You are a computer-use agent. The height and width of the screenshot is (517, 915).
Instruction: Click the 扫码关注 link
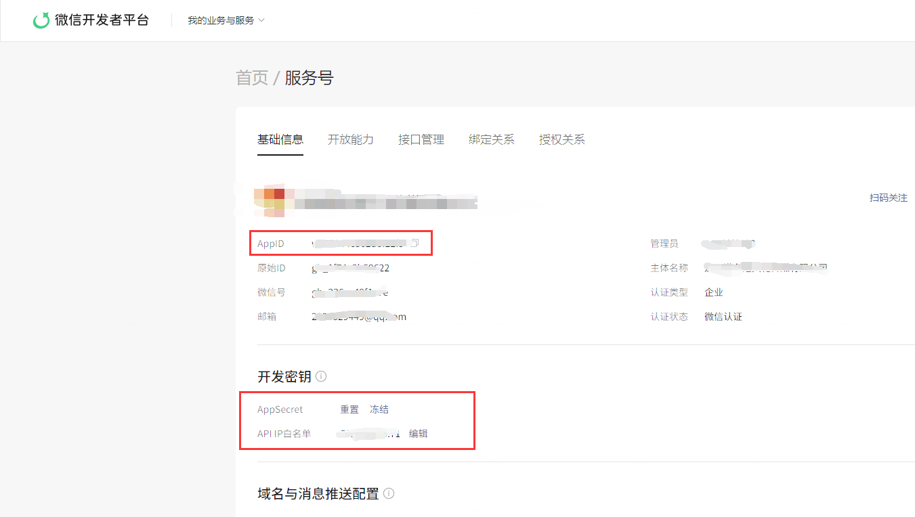coord(889,198)
